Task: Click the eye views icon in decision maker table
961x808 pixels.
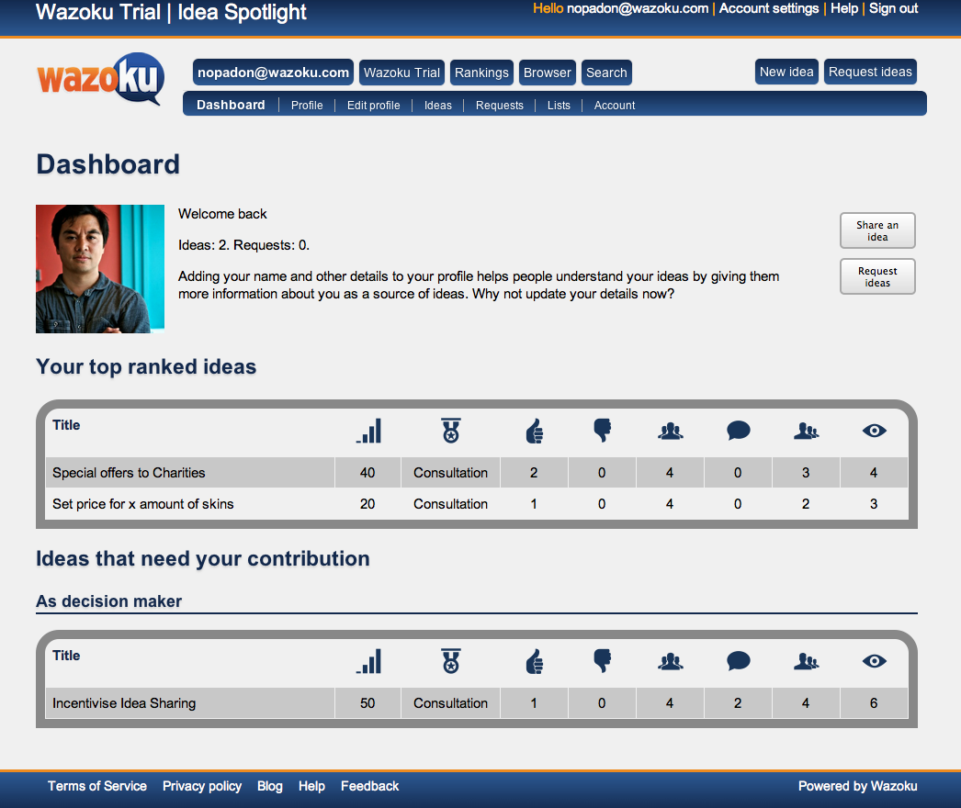Action: pos(874,661)
